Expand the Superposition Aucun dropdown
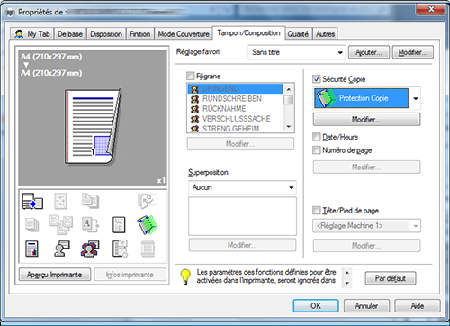The width and height of the screenshot is (450, 326). (242, 187)
